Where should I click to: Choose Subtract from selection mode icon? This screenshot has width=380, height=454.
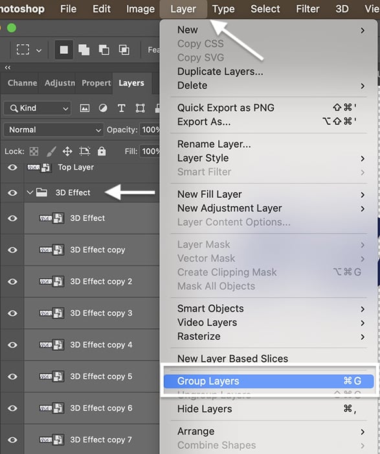pyautogui.click(x=104, y=50)
